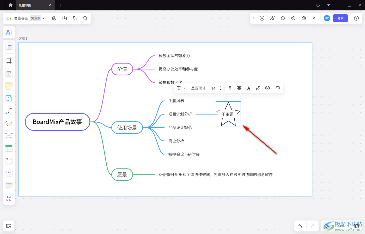Select the card list tool
This screenshot has width=365, height=234.
[x=9, y=173]
